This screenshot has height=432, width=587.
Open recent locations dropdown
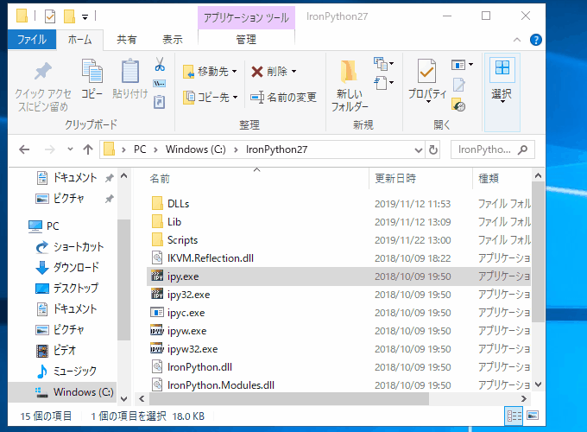(x=70, y=149)
